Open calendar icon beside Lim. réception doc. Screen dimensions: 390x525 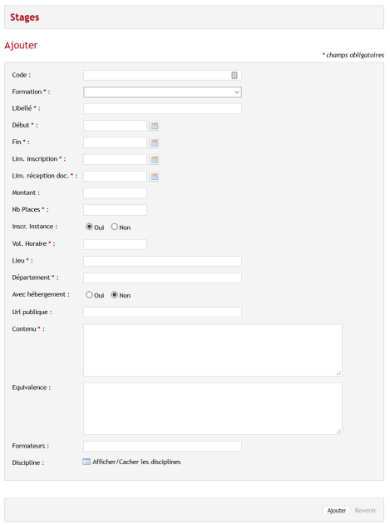(154, 177)
